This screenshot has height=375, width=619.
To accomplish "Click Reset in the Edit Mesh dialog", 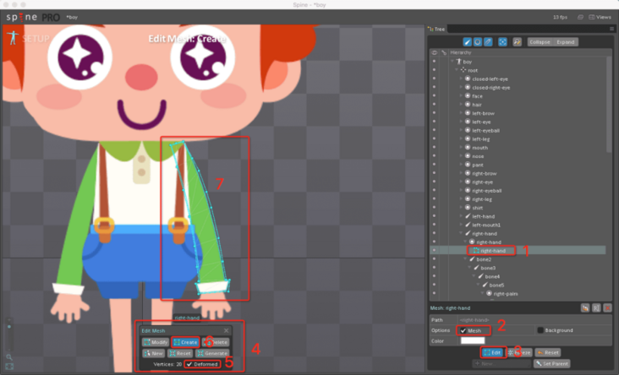I will [x=180, y=353].
